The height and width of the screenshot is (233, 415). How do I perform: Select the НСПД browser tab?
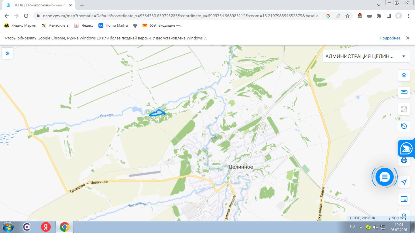tap(39, 5)
